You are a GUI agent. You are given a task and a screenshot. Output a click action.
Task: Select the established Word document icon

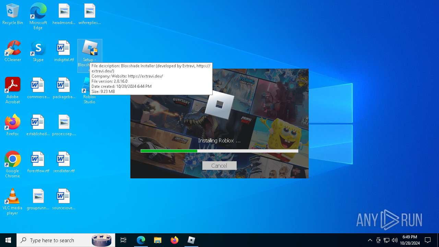point(38,125)
